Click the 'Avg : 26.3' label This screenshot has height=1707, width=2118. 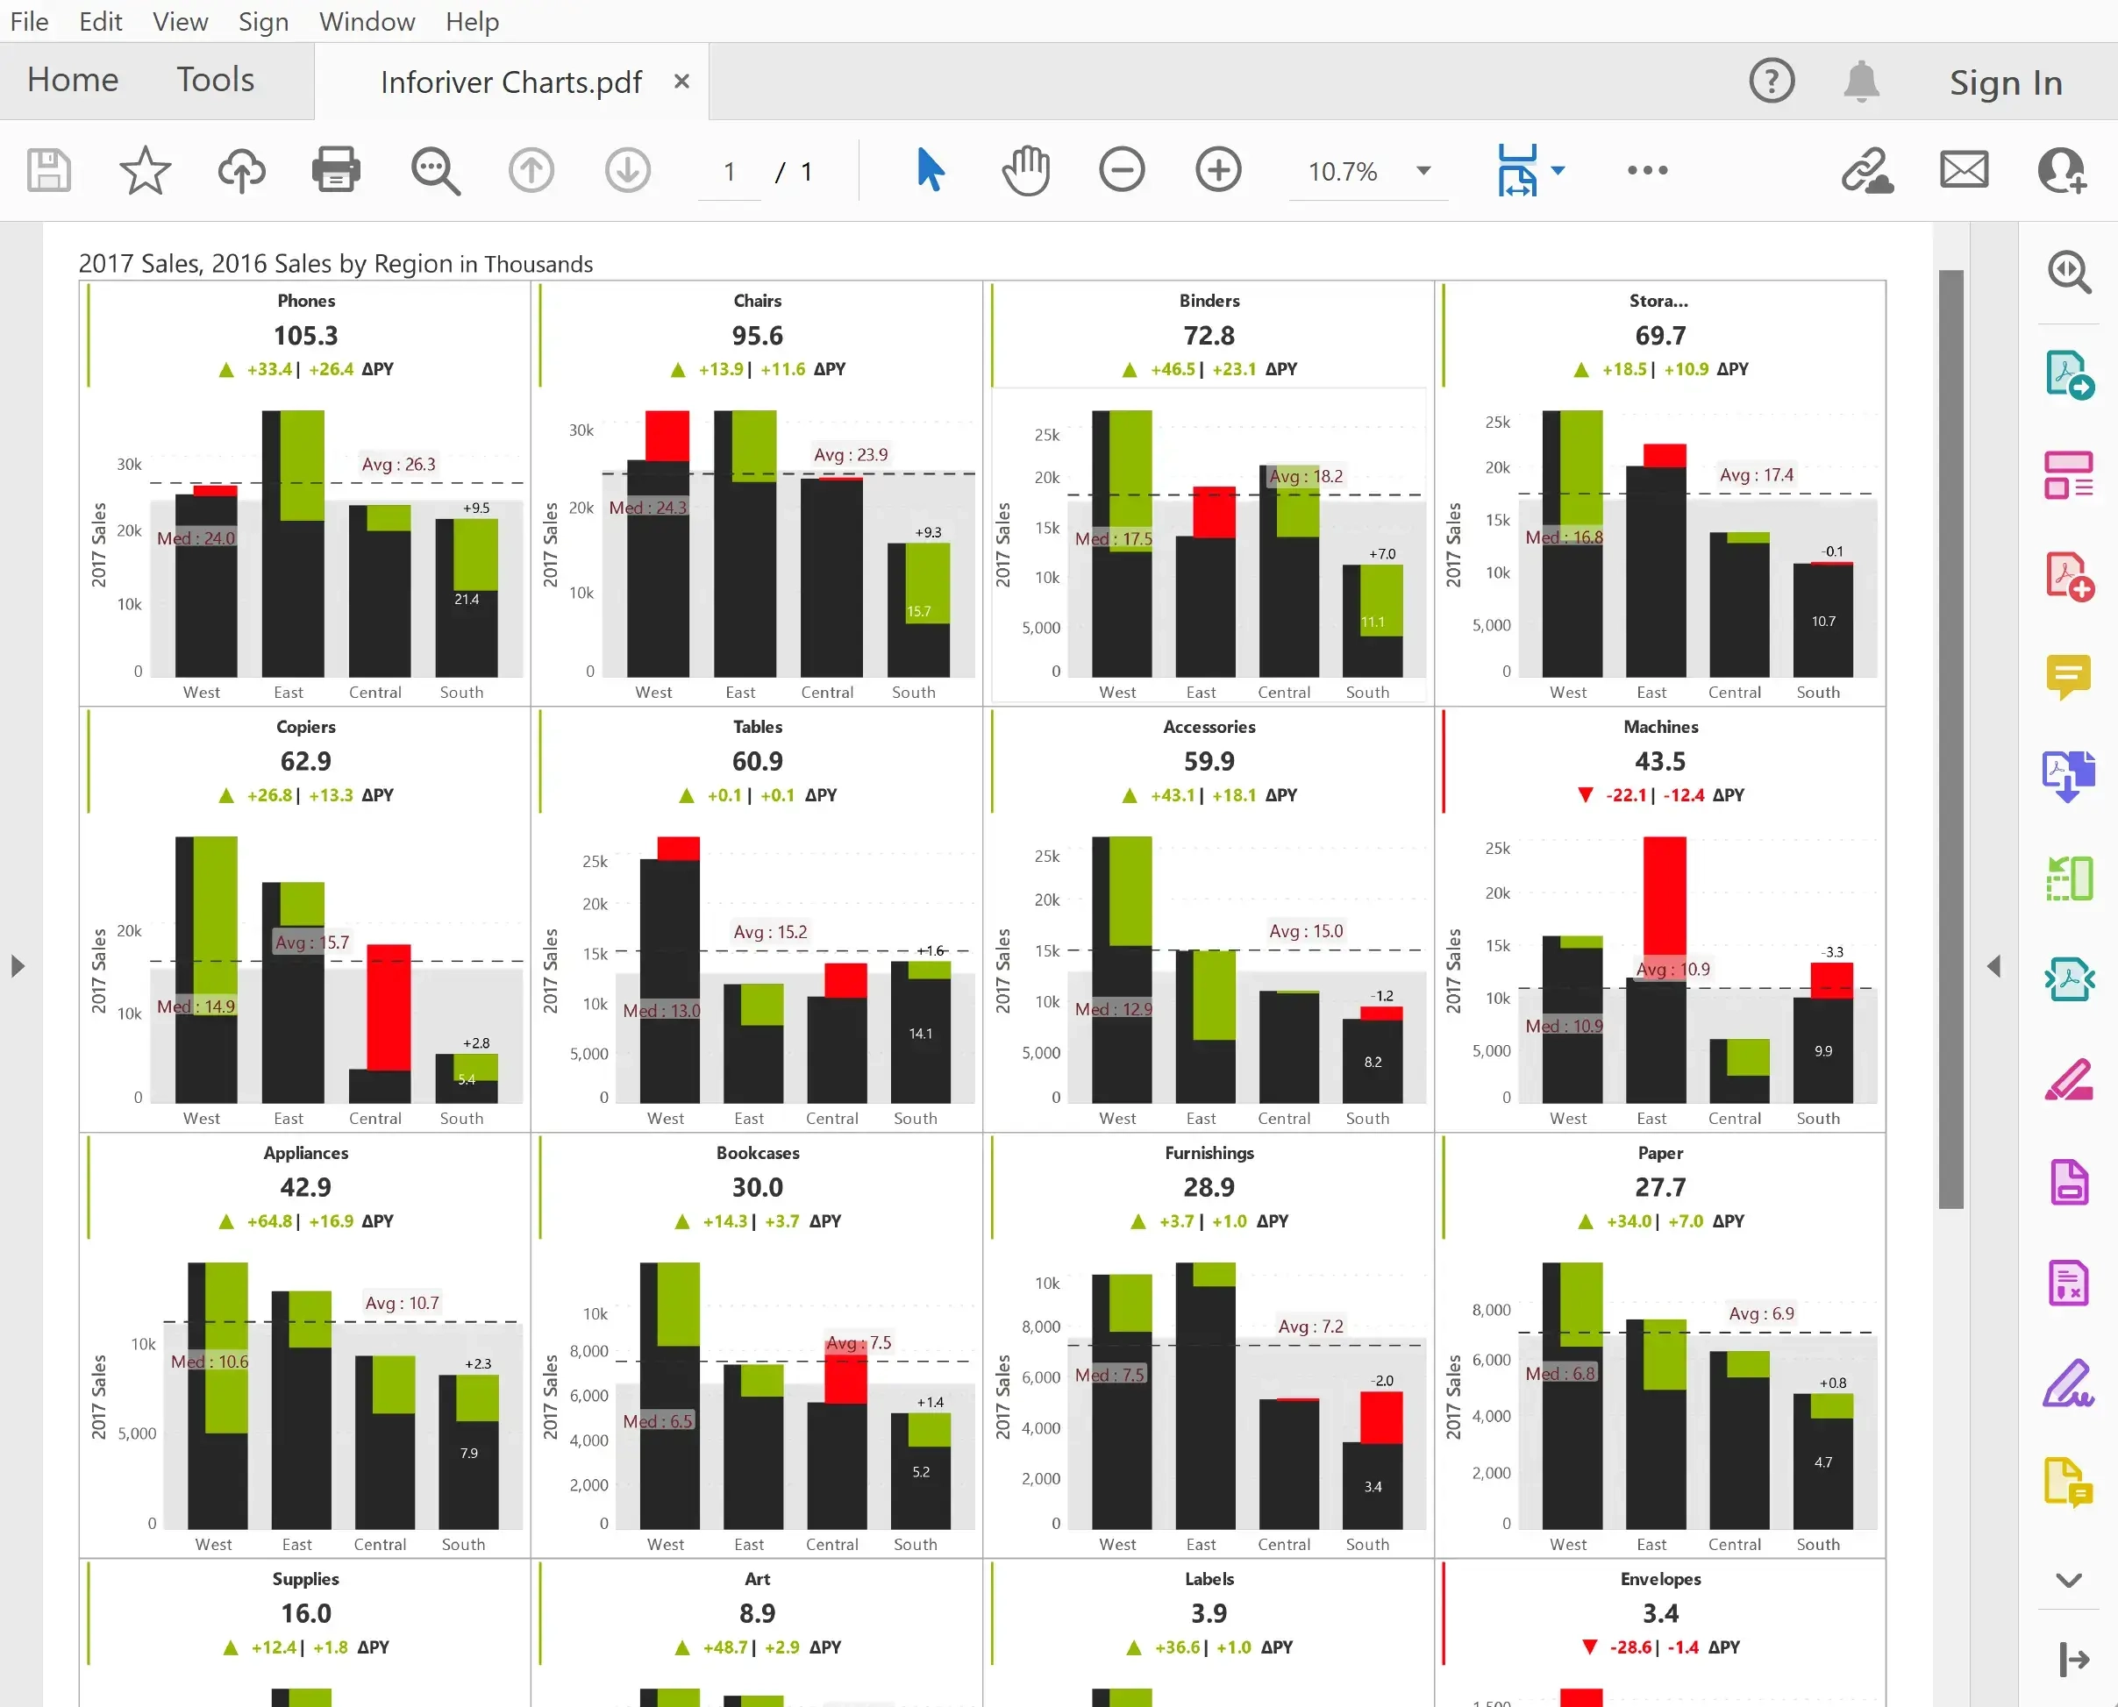[x=398, y=464]
